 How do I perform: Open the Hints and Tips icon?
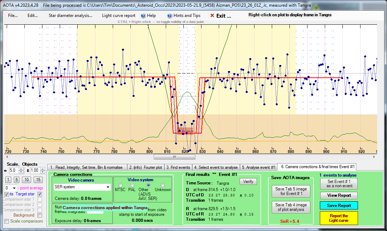(x=170, y=16)
